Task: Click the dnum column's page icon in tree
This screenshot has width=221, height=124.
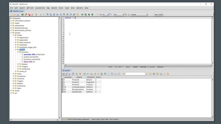Action: [22, 62]
